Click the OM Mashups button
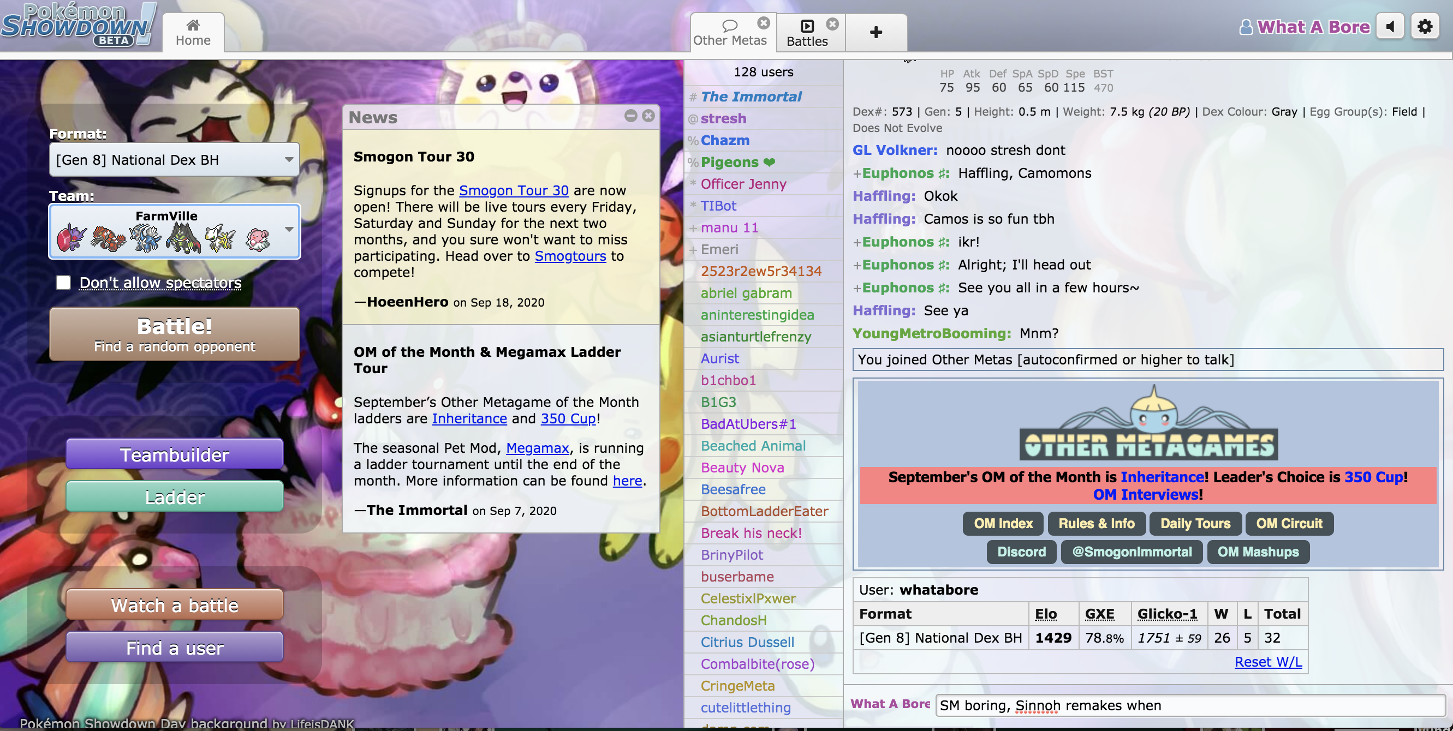Image resolution: width=1453 pixels, height=731 pixels. tap(1258, 551)
